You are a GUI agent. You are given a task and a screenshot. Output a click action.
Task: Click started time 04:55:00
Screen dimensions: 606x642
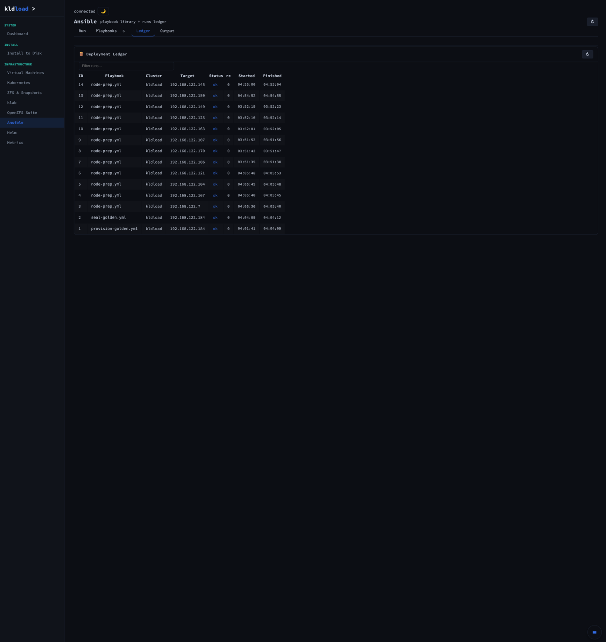point(246,84)
